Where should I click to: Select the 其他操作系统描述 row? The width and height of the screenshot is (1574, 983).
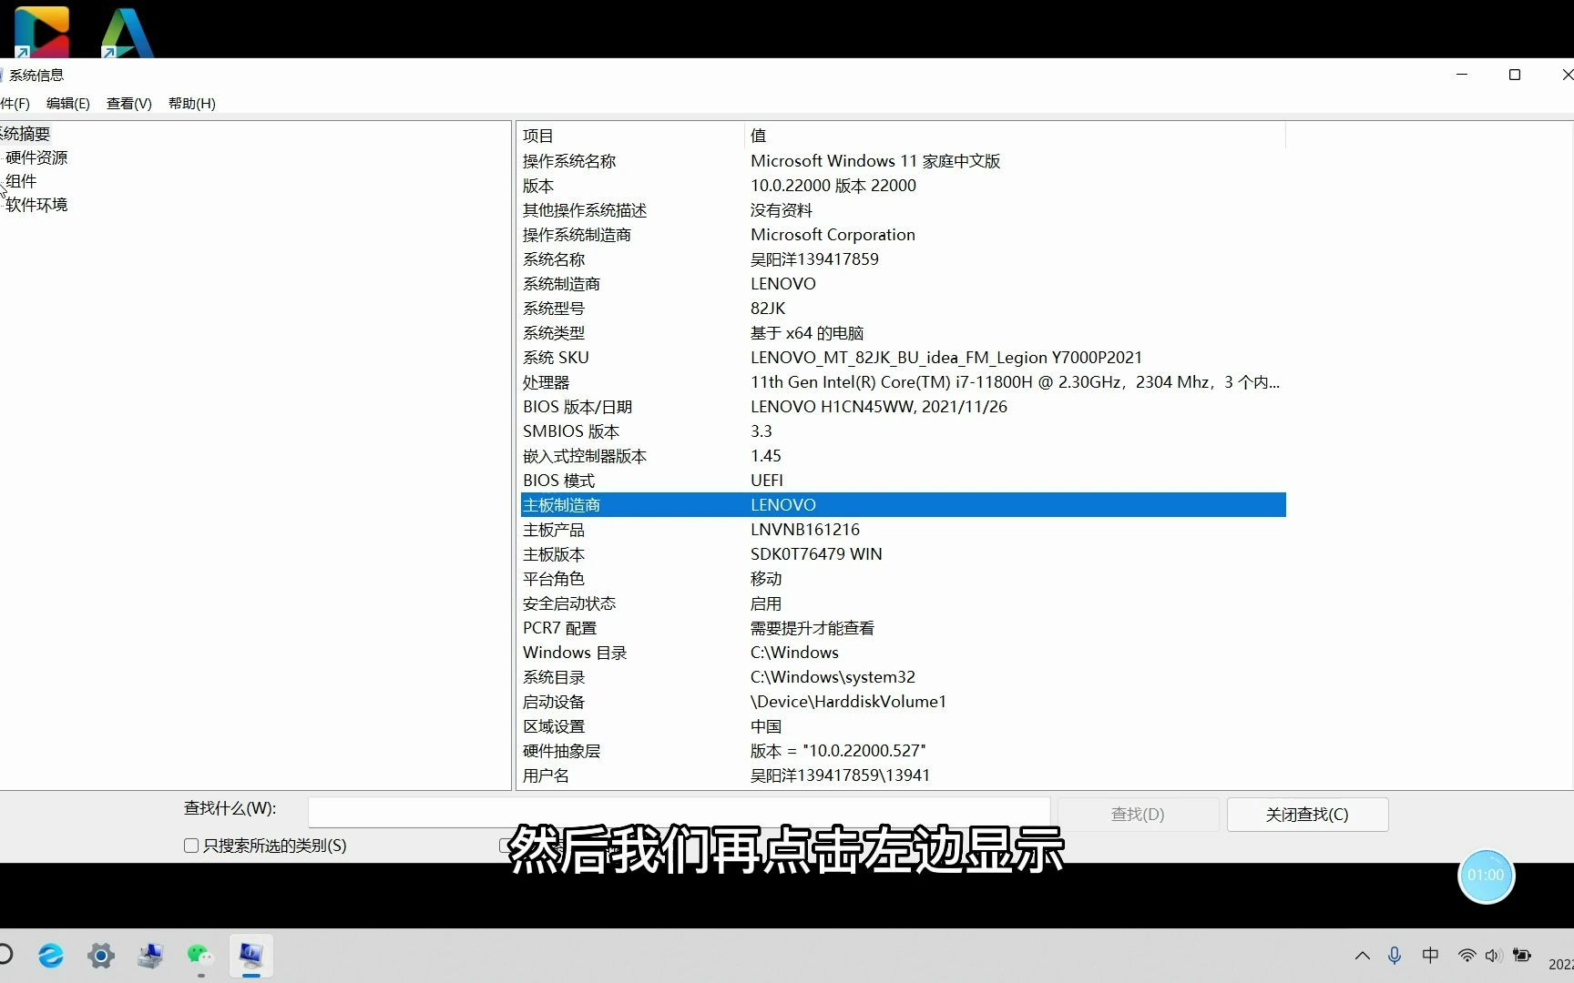tap(903, 210)
